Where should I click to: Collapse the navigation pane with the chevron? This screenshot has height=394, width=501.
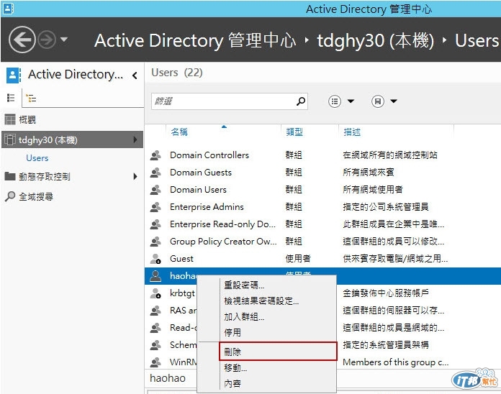(x=135, y=75)
